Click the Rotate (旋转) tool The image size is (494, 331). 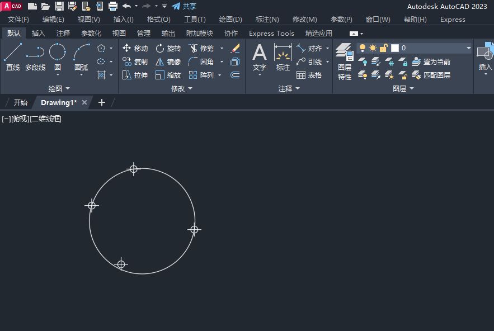tap(168, 48)
